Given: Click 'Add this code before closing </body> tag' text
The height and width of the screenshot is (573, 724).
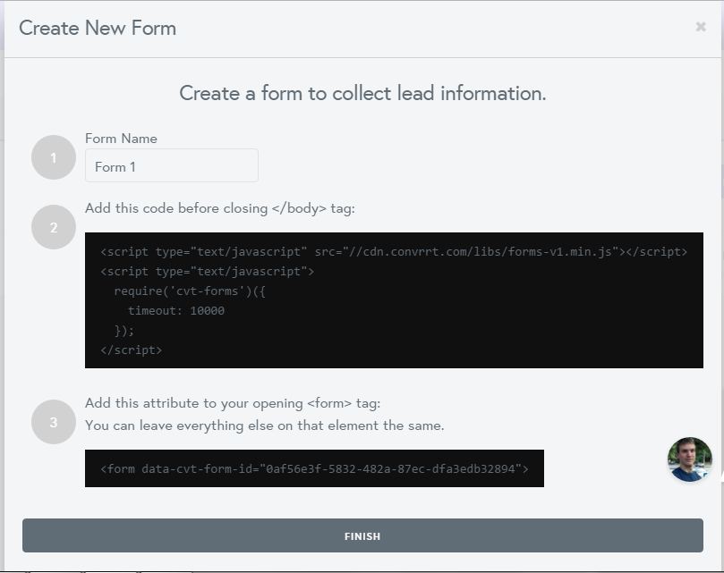Looking at the screenshot, I should [x=220, y=208].
